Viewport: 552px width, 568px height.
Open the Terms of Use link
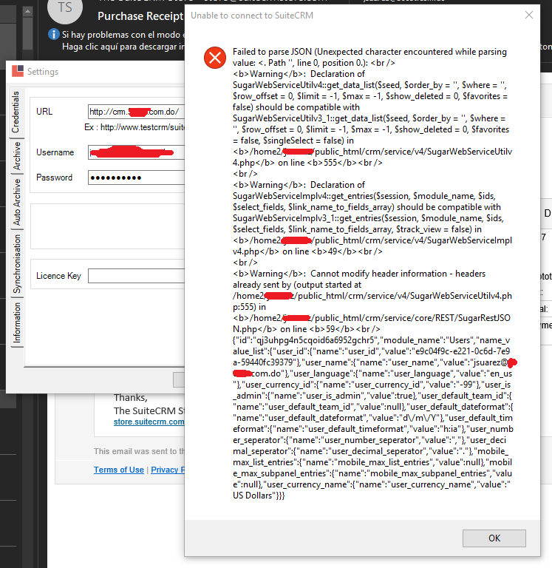coord(119,470)
